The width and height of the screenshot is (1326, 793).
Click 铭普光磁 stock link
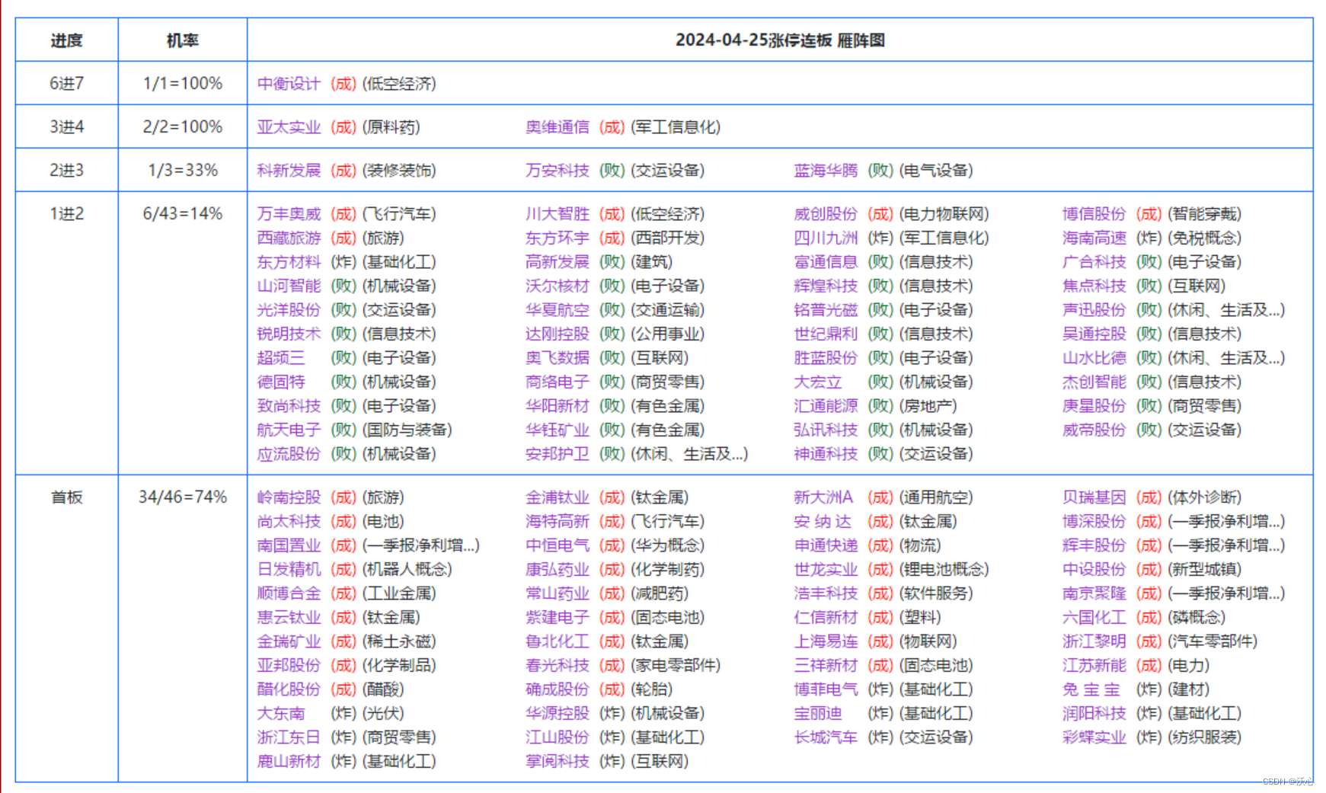point(826,310)
